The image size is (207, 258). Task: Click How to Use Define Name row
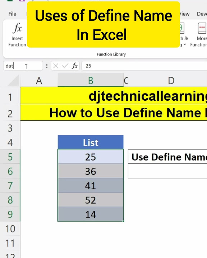(x=114, y=113)
